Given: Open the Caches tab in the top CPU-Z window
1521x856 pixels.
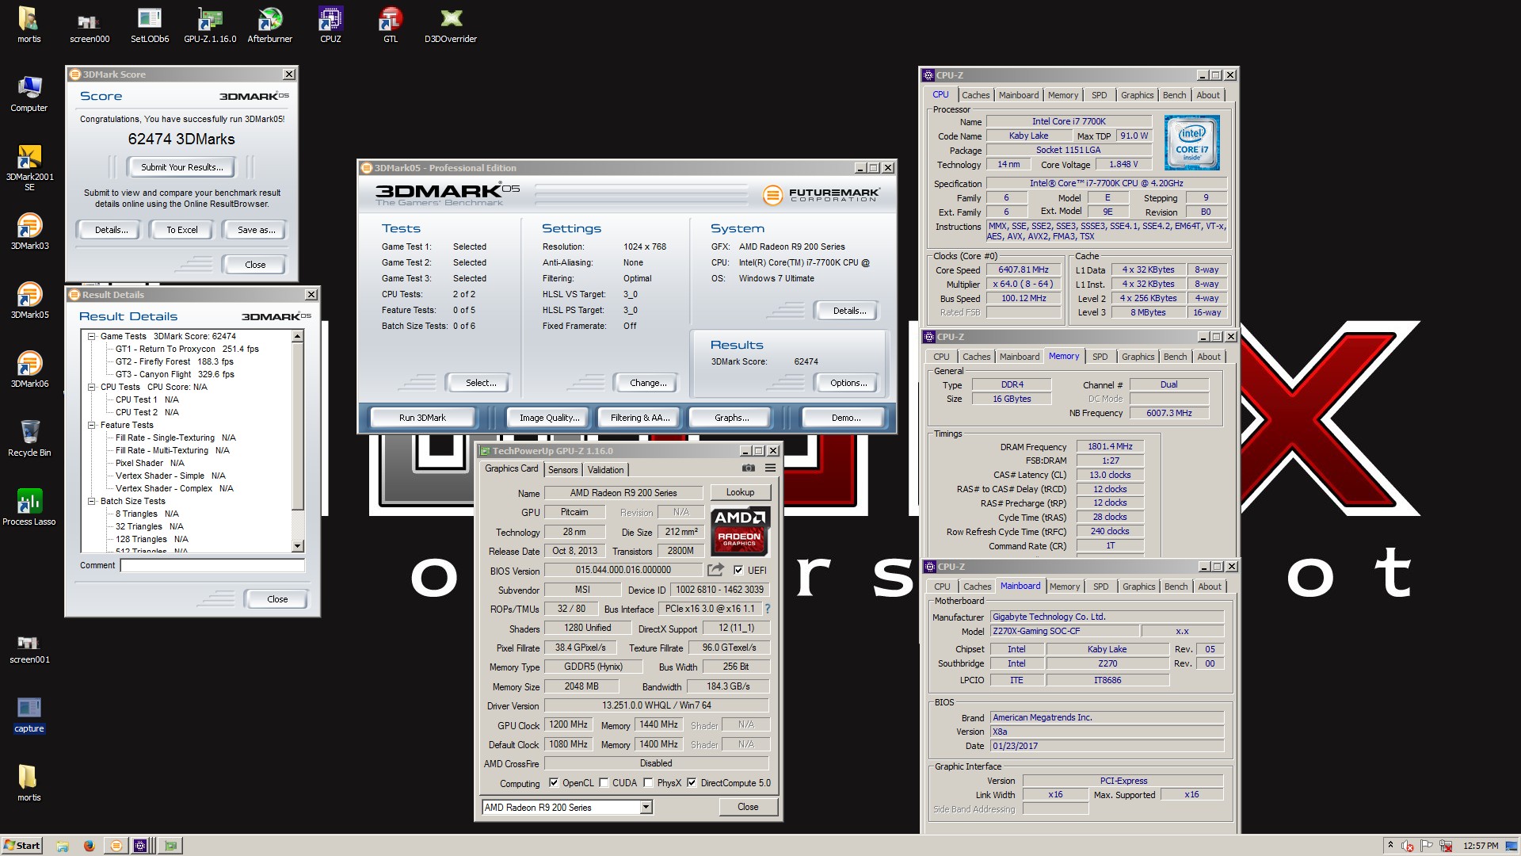Looking at the screenshot, I should pos(976,95).
